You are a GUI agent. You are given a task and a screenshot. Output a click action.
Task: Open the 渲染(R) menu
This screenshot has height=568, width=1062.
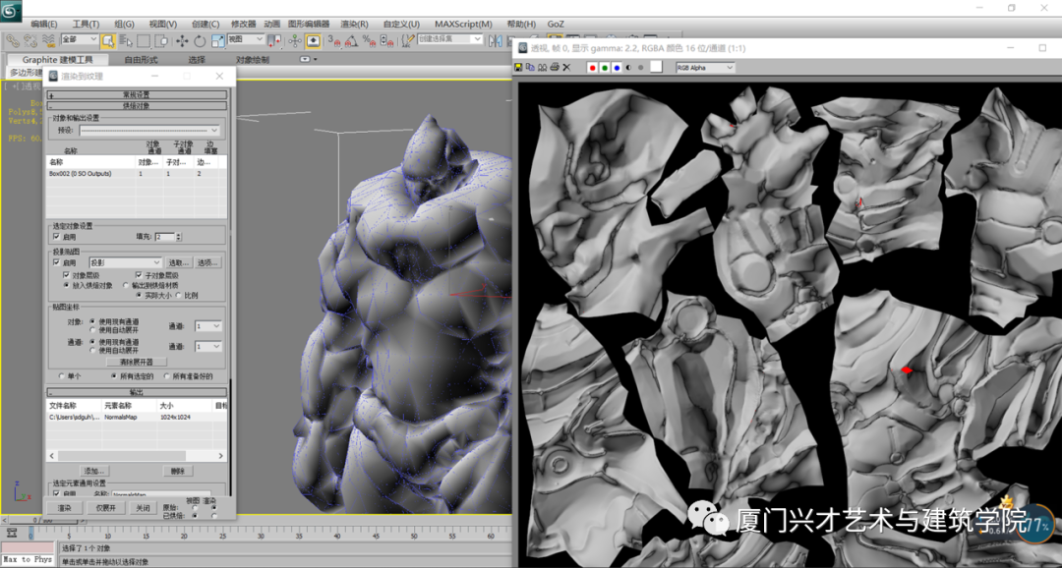pyautogui.click(x=355, y=24)
